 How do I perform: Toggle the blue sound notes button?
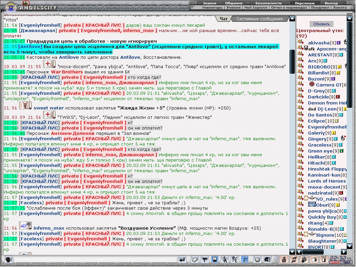[245, 259]
